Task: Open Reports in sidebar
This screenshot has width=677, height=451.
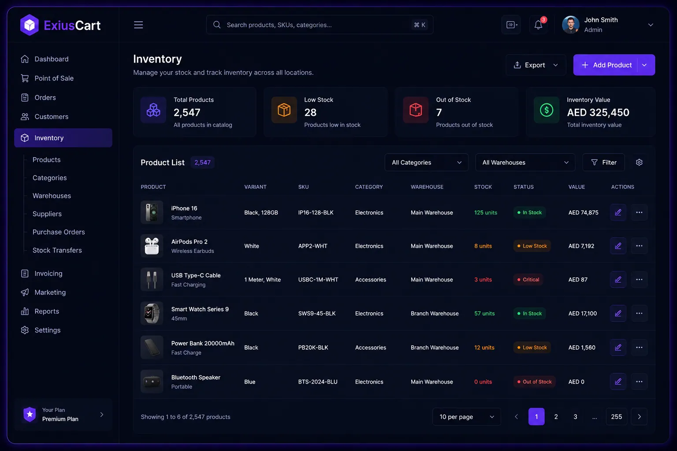Action: (x=63, y=311)
